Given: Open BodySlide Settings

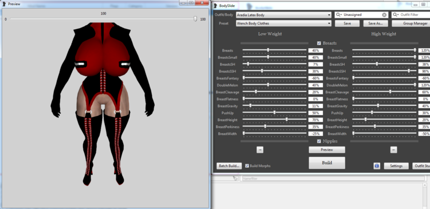Looking at the screenshot, I should 396,166.
